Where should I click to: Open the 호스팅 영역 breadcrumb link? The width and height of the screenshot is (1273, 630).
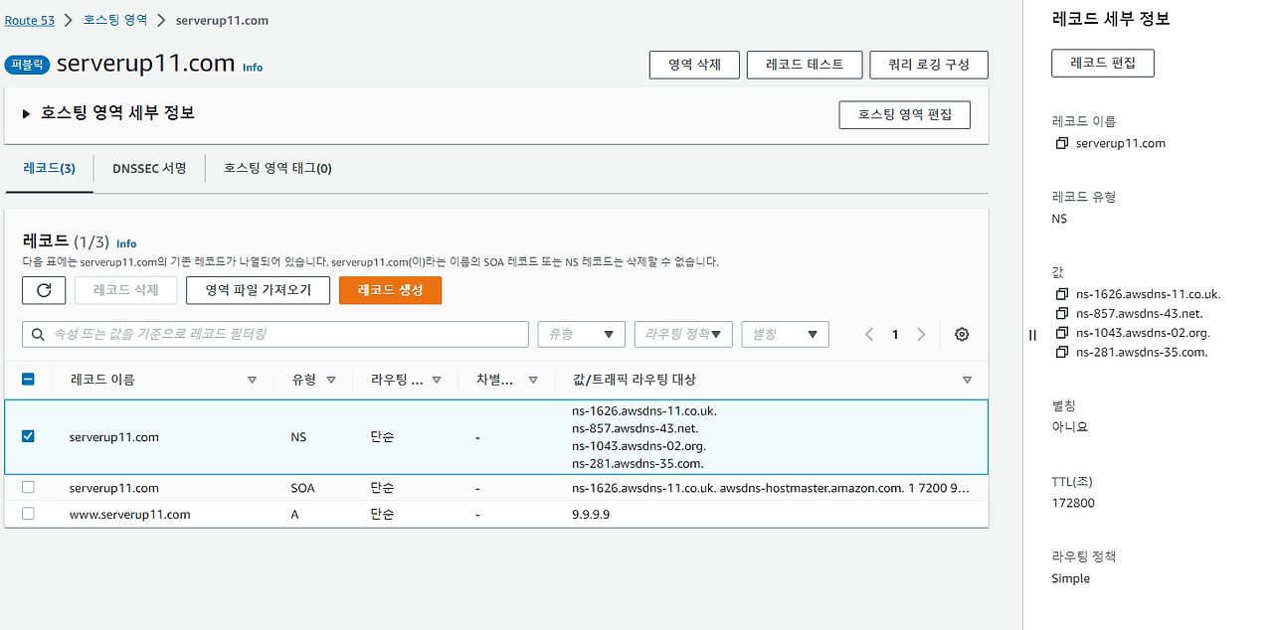pyautogui.click(x=115, y=20)
